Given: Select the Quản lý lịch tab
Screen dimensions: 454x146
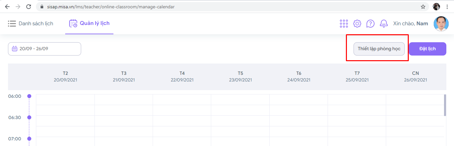Looking at the screenshot, I should coord(89,24).
